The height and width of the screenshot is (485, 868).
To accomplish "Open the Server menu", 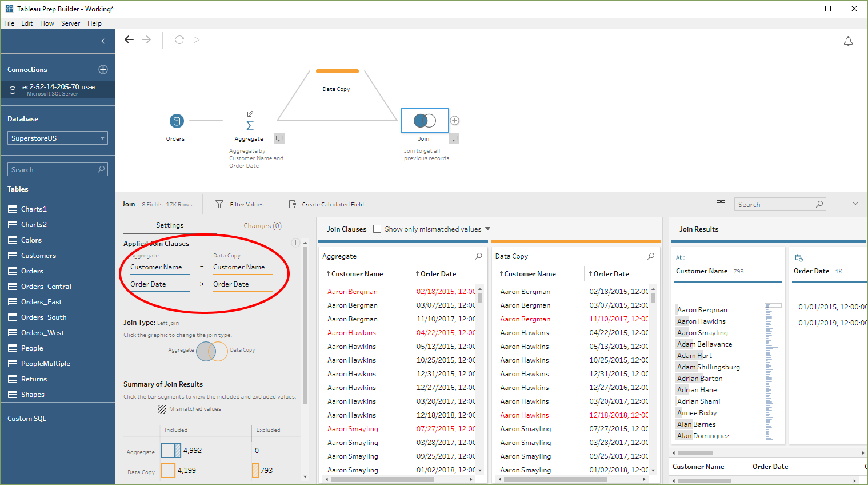I will [x=70, y=23].
